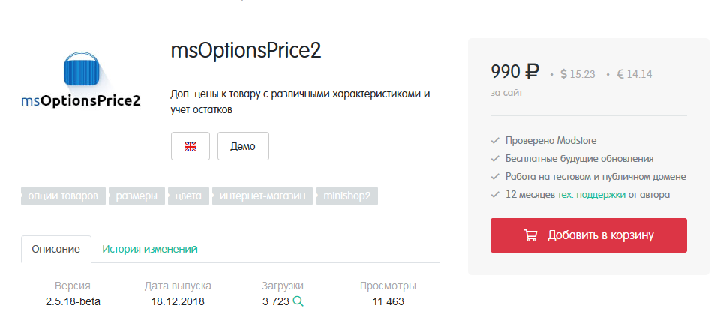Click the checkmark beside 12 месяцев support

coord(495,195)
